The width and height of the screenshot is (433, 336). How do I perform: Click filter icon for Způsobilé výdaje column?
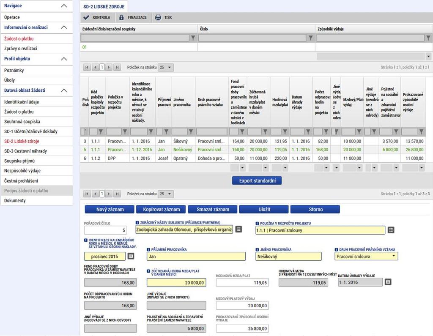pos(428,38)
